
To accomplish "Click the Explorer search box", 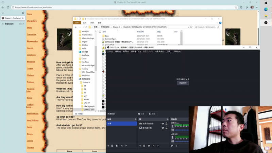I will [x=207, y=27].
